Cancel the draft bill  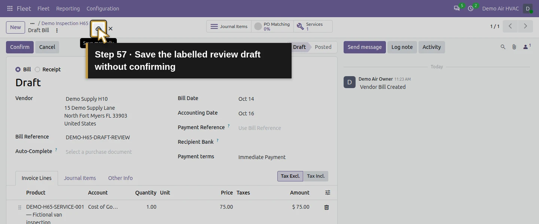(47, 47)
